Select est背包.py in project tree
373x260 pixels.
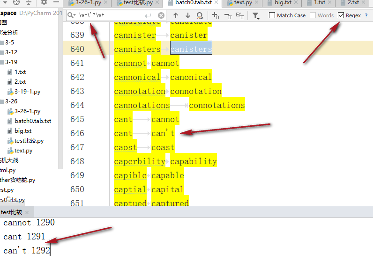[12, 200]
